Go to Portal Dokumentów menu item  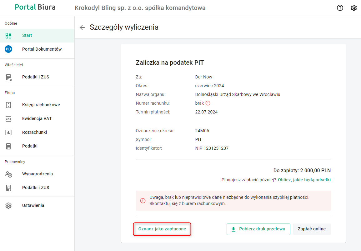click(42, 49)
